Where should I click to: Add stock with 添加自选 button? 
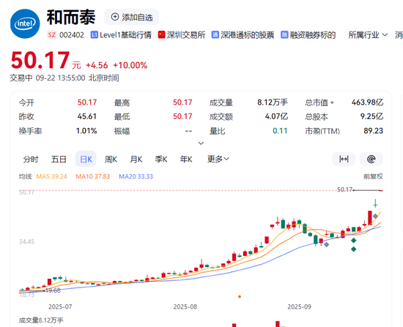[132, 17]
